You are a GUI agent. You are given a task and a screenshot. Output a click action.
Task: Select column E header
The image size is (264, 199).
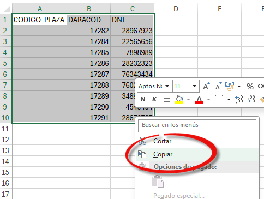(219, 9)
